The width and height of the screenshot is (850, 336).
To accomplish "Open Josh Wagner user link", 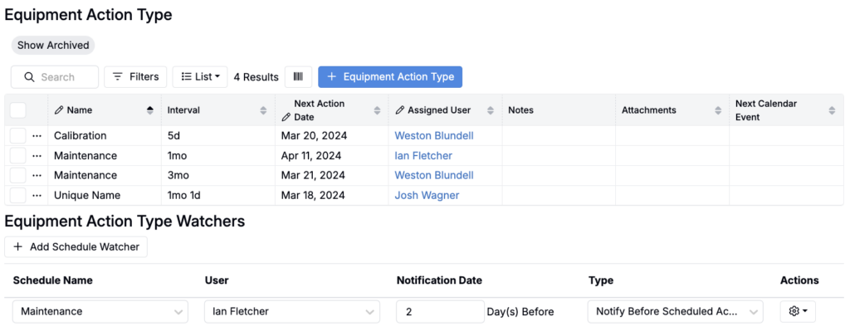I will [427, 196].
